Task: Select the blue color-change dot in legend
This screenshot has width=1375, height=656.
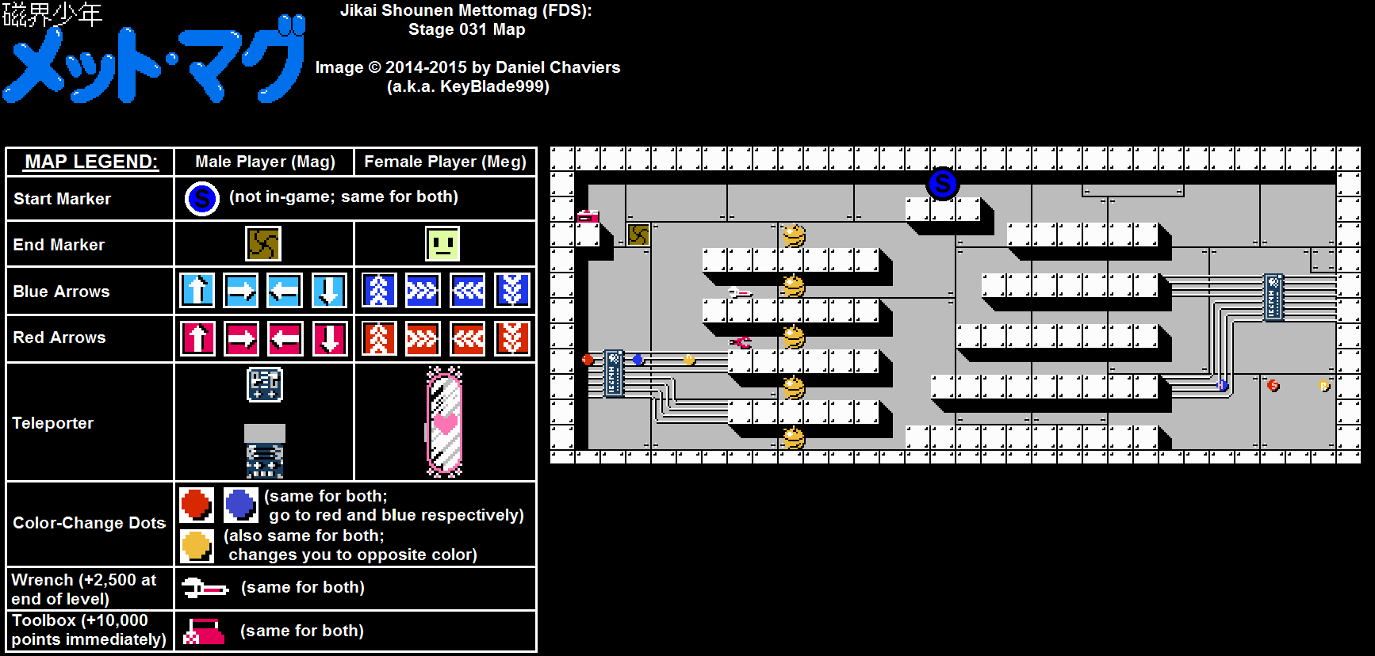Action: 240,504
